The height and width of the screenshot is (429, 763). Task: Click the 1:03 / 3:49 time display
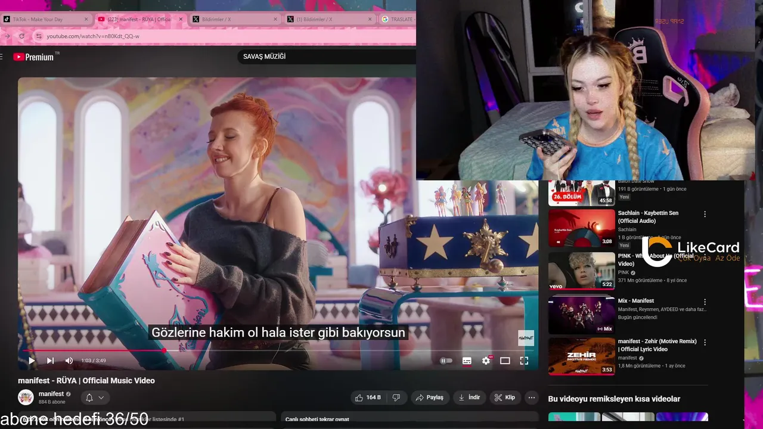[x=94, y=360]
